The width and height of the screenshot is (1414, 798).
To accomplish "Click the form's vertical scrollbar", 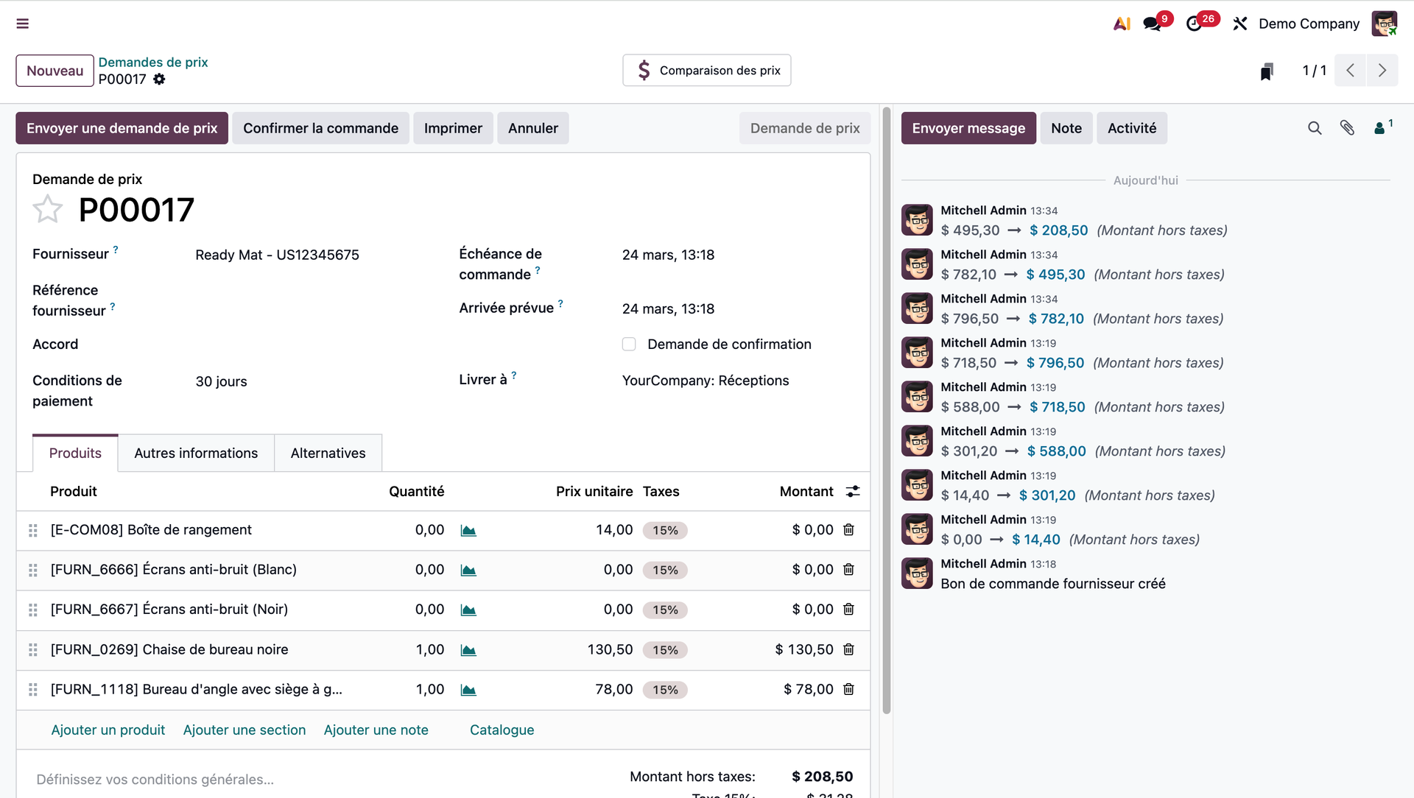I will 887,412.
